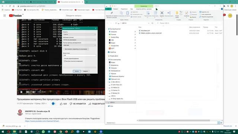Open the youtube.com channel link in description
The width and height of the screenshot is (238, 134).
(42, 121)
